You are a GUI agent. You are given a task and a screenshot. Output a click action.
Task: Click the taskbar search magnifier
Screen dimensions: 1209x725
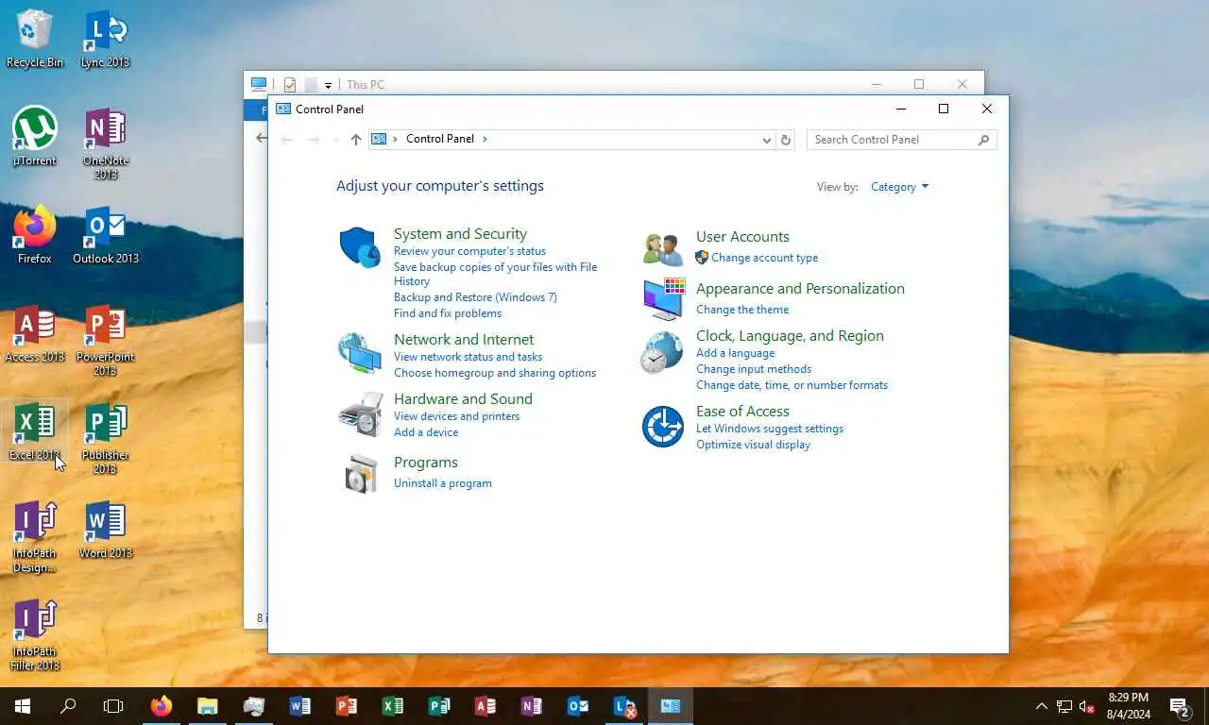click(68, 706)
